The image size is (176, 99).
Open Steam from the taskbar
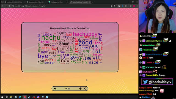pos(29,97)
